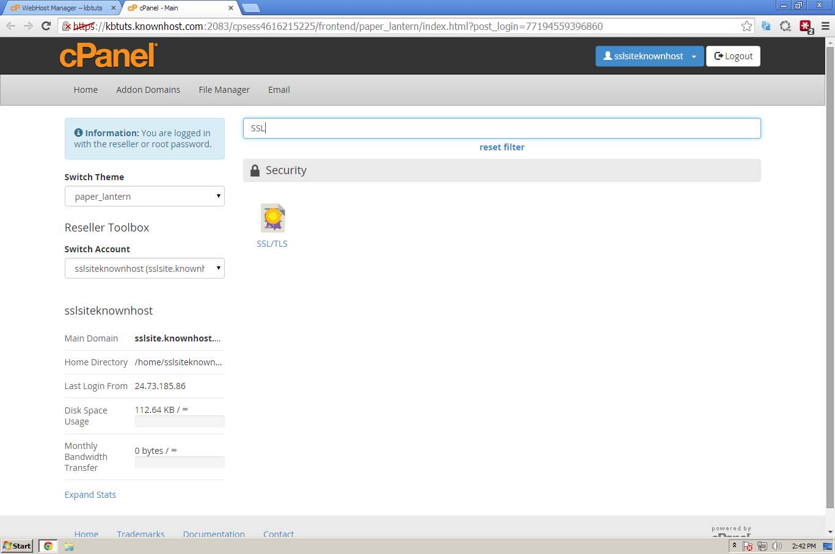Click the footer Trademarks link
Screen dimensions: 835x554
(x=141, y=534)
